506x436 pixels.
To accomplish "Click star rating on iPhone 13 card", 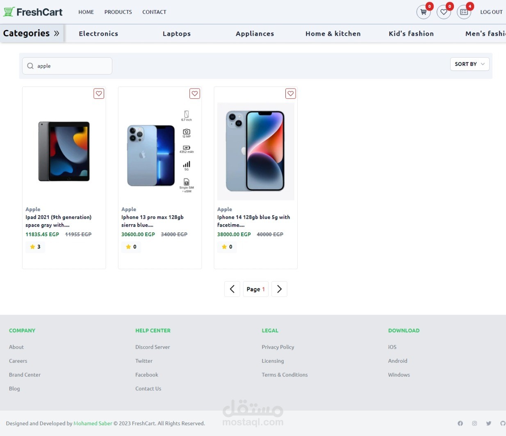I will [131, 247].
